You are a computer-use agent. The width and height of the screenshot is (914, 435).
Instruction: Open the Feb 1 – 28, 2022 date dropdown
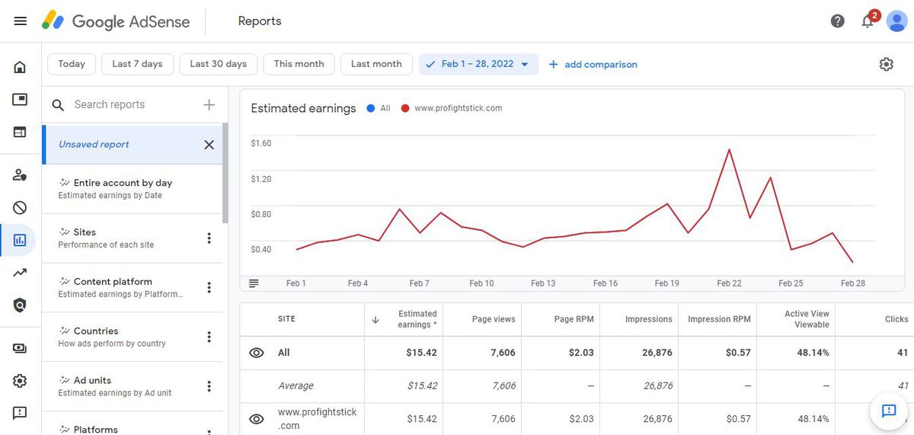point(478,64)
